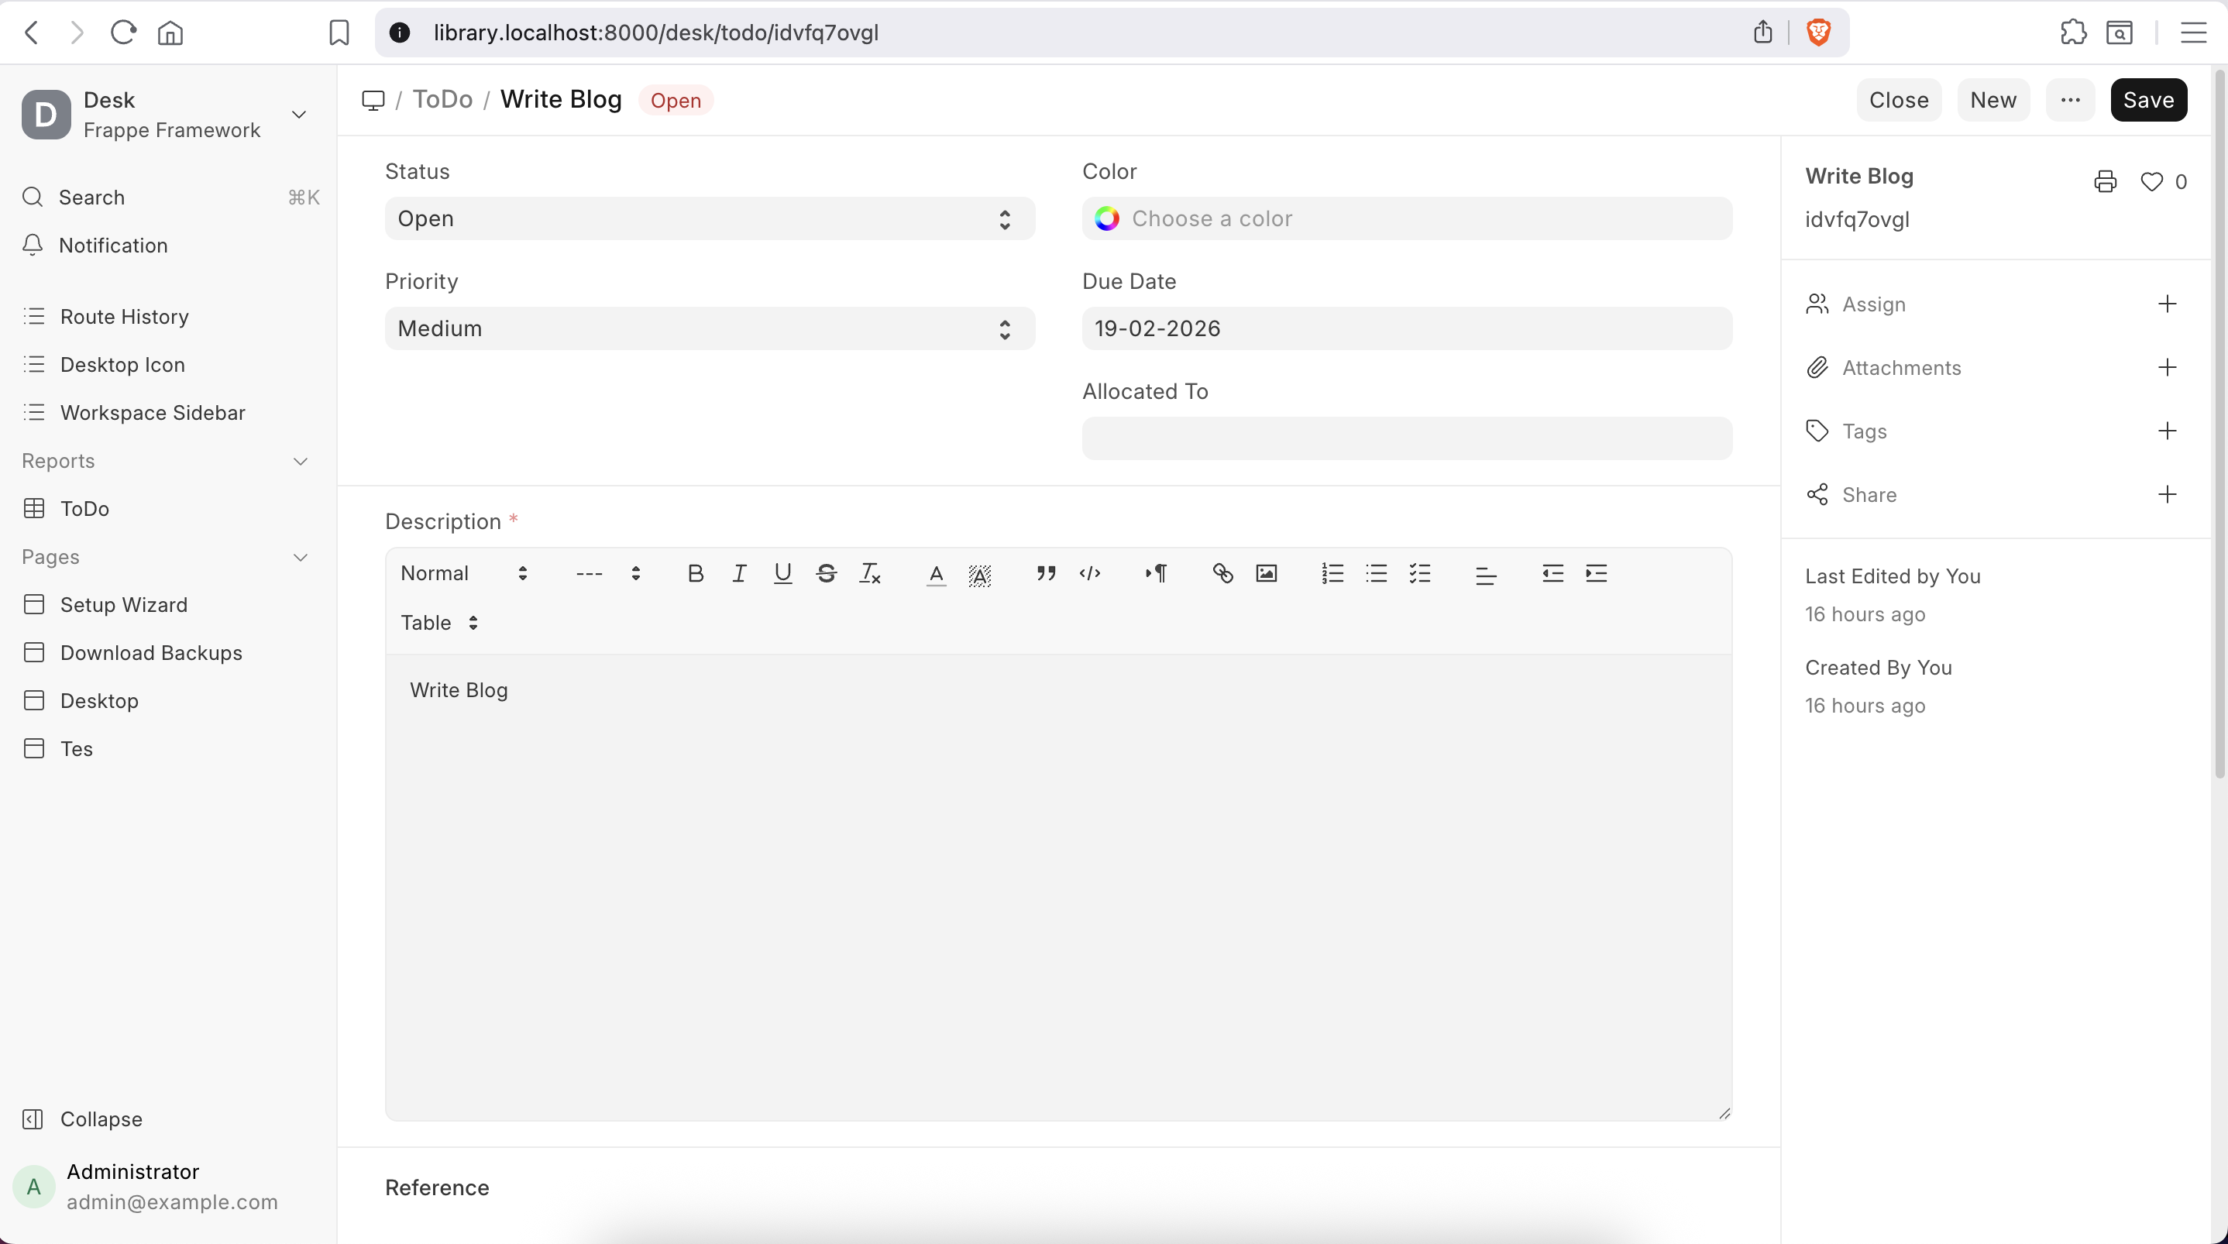Open the Status dropdown
This screenshot has width=2228, height=1244.
709,219
